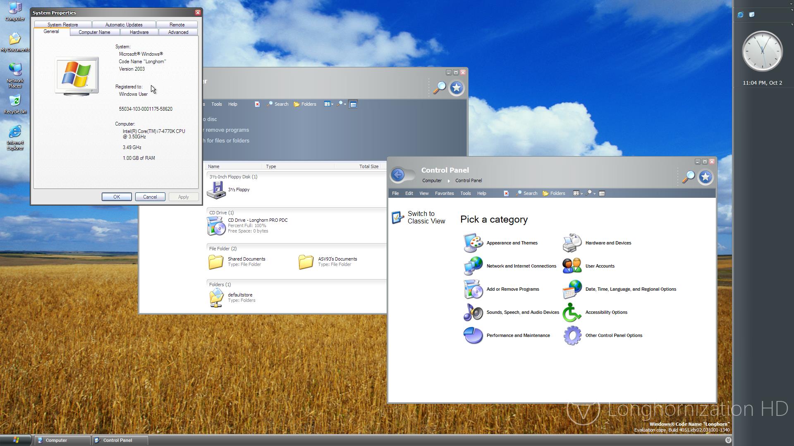The image size is (794, 446).
Task: Click the Computer taskbar button
Action: click(x=62, y=440)
